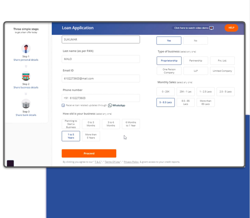The height and width of the screenshot is (218, 250).
Task: Open the Privacy Policy link
Action: (x=131, y=162)
